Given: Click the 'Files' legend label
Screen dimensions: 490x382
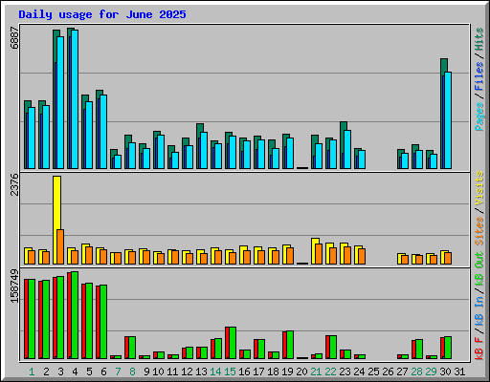Looking at the screenshot, I should (x=479, y=75).
